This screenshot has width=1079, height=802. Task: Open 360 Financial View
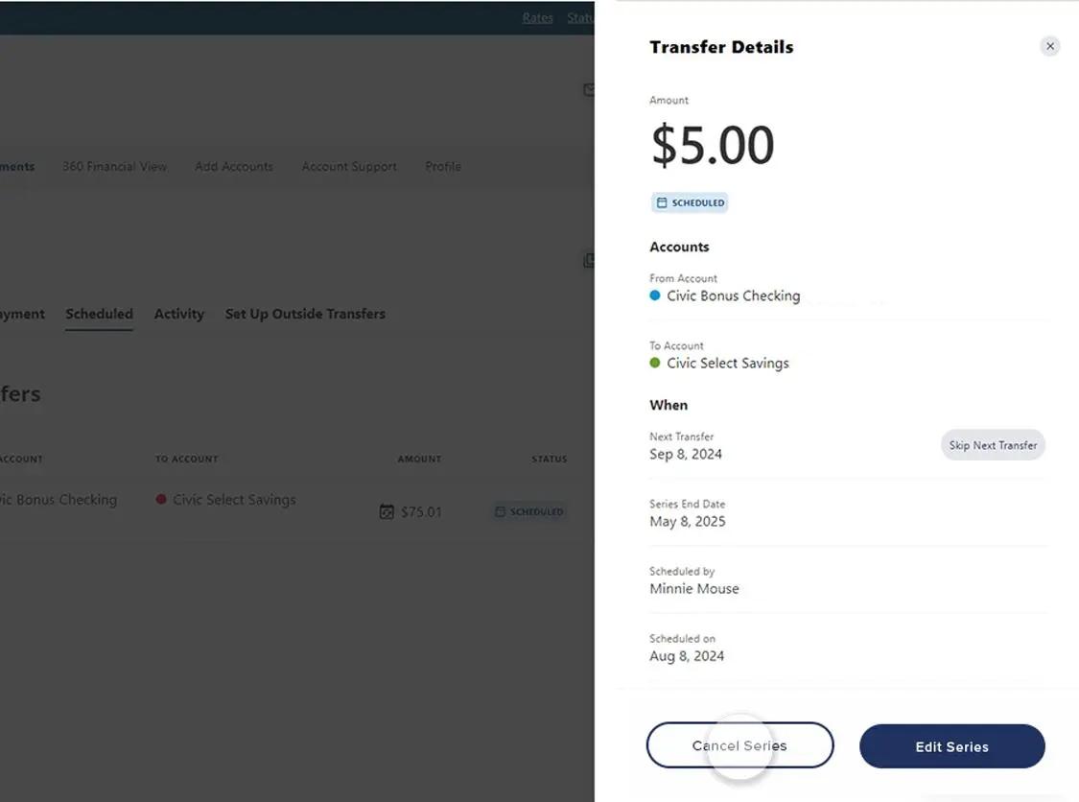pos(114,166)
